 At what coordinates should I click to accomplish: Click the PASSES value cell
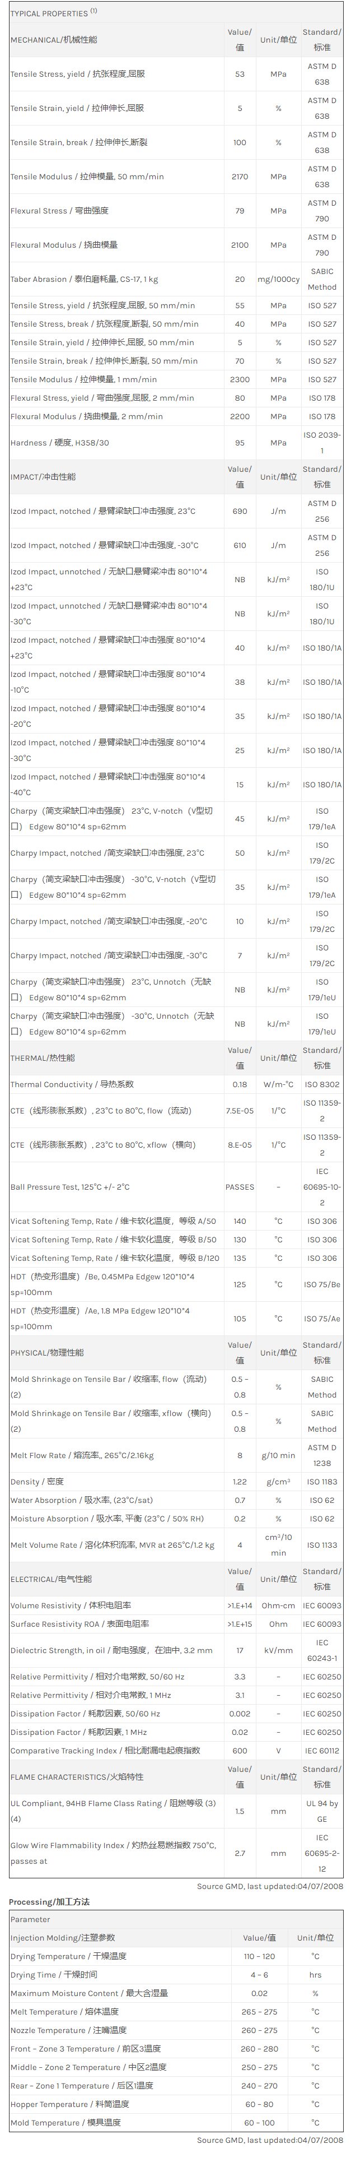click(240, 1186)
